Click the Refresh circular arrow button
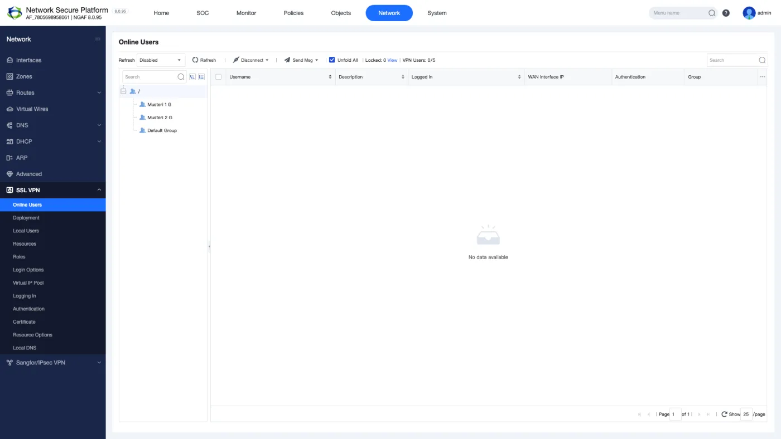Image resolution: width=781 pixels, height=439 pixels. point(204,60)
